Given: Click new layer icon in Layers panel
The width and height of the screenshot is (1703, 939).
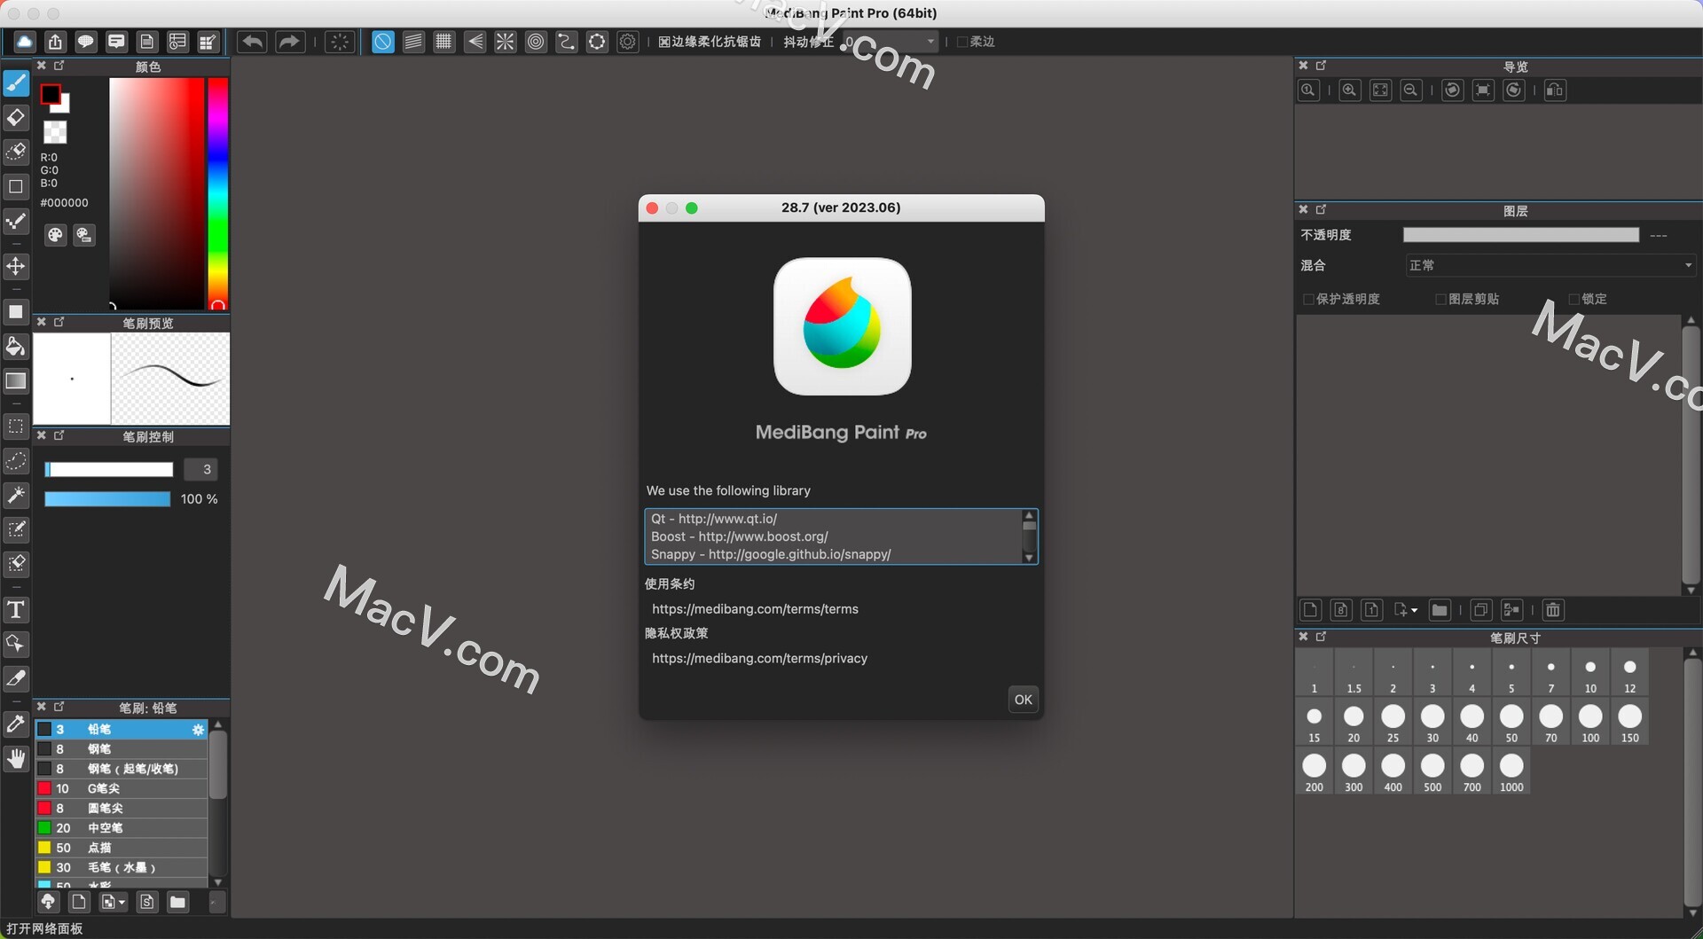Looking at the screenshot, I should [1311, 610].
